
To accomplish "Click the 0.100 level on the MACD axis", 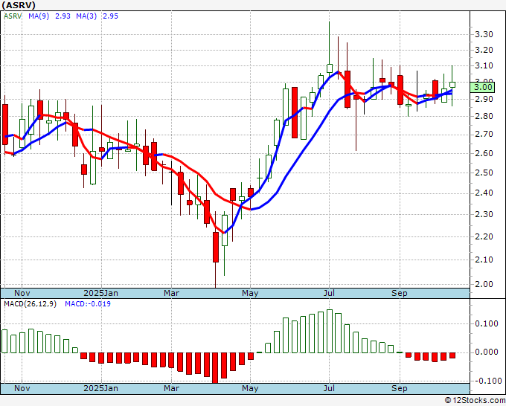I will 485,323.
